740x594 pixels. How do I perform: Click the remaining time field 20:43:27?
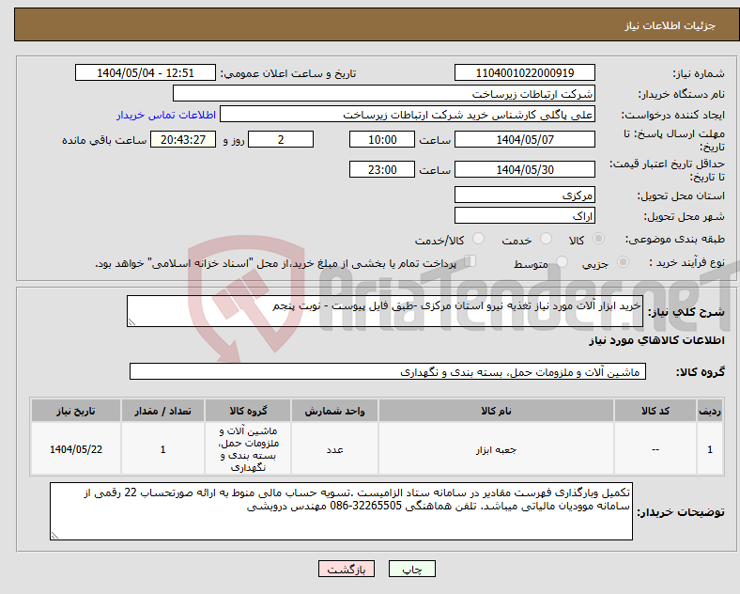(x=183, y=140)
